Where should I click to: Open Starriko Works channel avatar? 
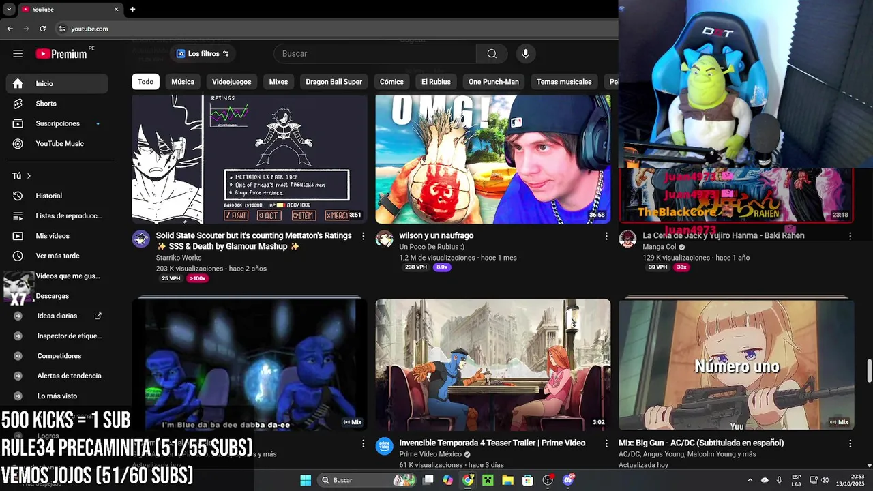141,239
